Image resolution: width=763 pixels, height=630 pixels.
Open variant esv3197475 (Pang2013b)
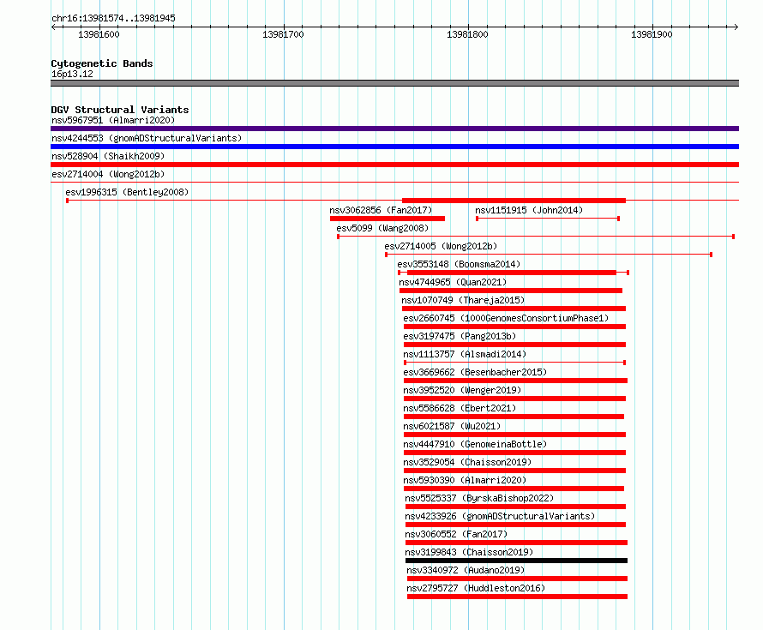pyautogui.click(x=460, y=336)
